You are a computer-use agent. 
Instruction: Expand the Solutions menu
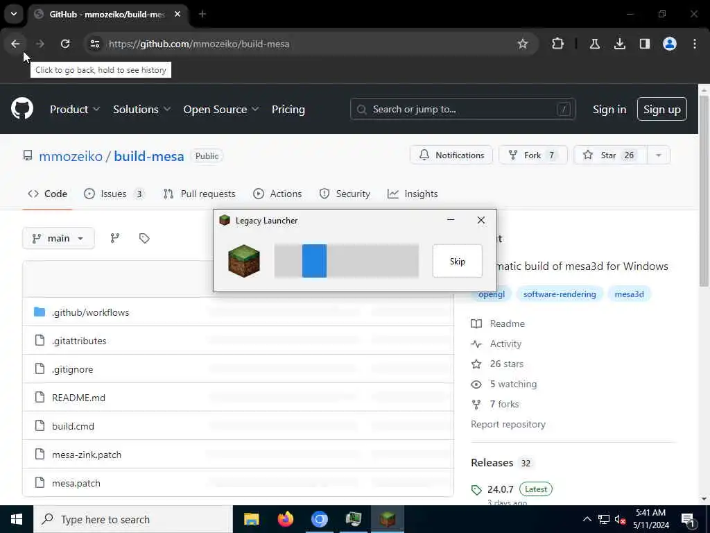(141, 109)
